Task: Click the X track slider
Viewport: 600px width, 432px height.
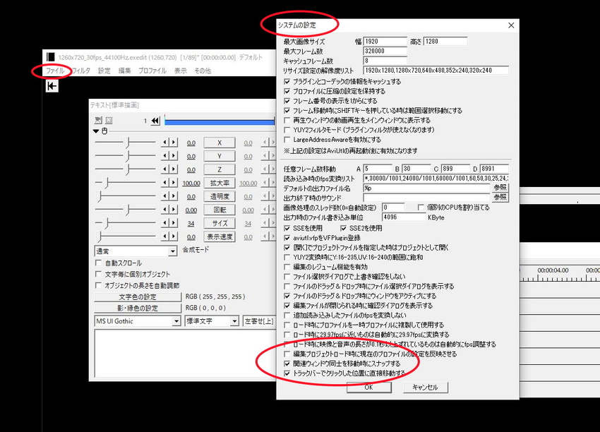Action: pyautogui.click(x=125, y=143)
